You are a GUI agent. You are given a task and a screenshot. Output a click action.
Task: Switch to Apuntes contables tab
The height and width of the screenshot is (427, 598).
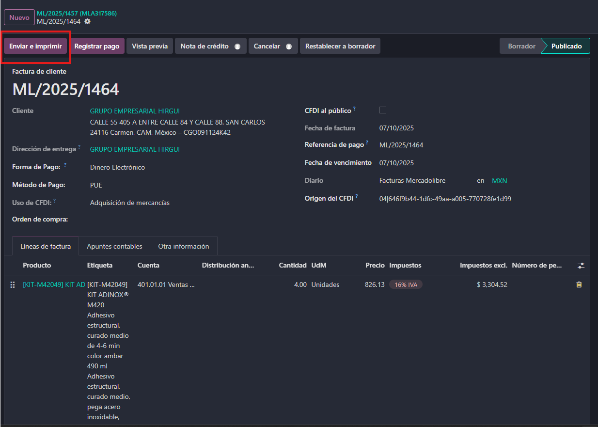coord(114,246)
